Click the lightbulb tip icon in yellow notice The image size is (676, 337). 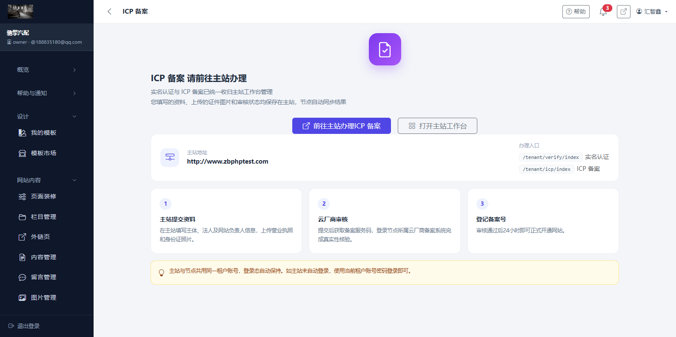pyautogui.click(x=161, y=273)
